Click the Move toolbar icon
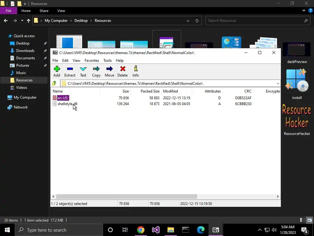 (109, 71)
